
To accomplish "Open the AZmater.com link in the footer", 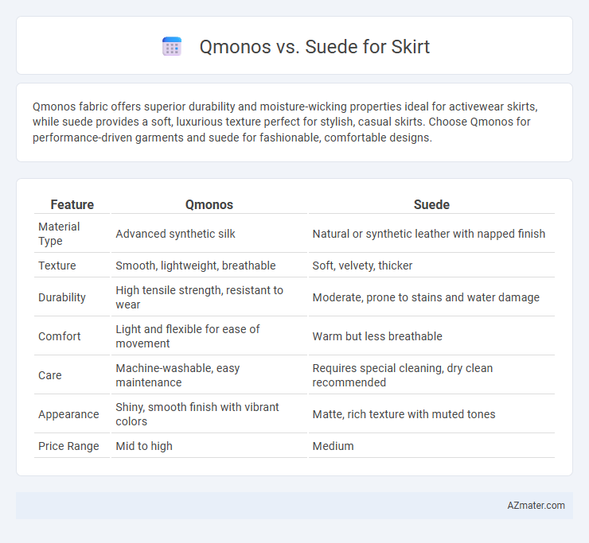I will (536, 506).
